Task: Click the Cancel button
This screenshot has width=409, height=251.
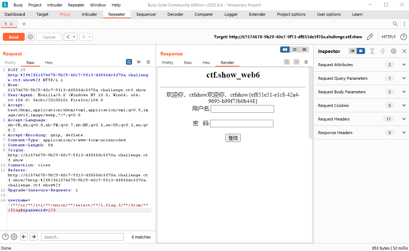Action: [x=49, y=37]
